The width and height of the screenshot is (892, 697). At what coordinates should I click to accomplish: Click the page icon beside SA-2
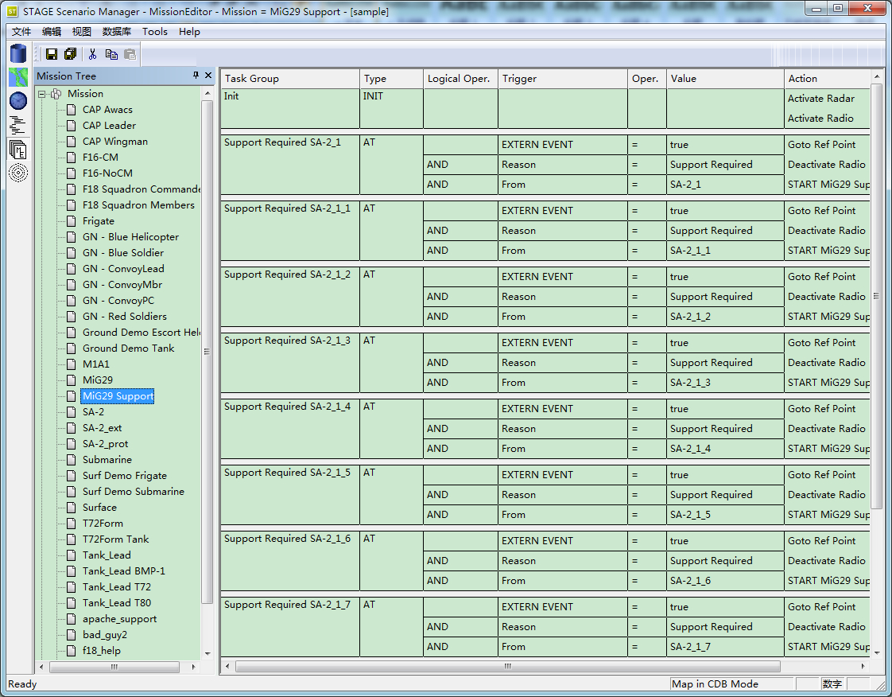click(x=71, y=411)
